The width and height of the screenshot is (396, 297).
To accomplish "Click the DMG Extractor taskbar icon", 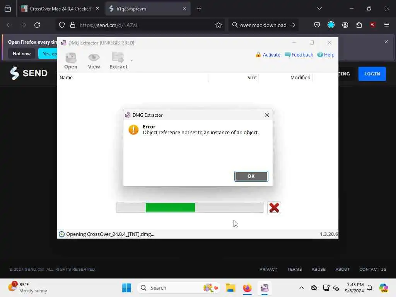I will pyautogui.click(x=265, y=288).
